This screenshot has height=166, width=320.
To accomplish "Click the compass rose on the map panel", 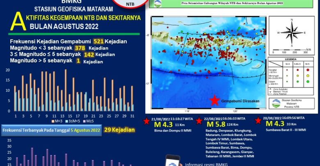I will point(292,33).
